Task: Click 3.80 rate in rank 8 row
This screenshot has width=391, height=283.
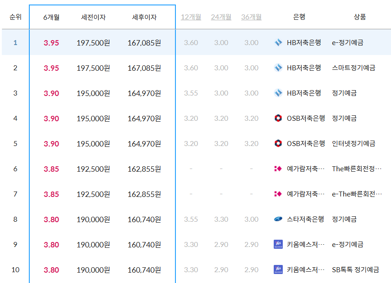Action: [x=51, y=219]
